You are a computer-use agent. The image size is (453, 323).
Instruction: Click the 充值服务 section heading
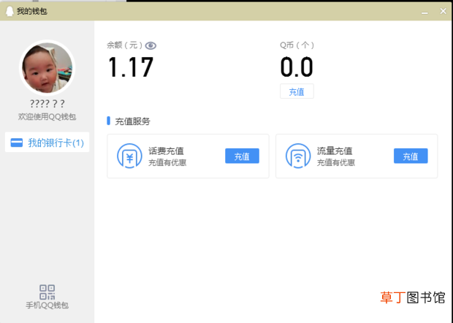click(x=132, y=121)
